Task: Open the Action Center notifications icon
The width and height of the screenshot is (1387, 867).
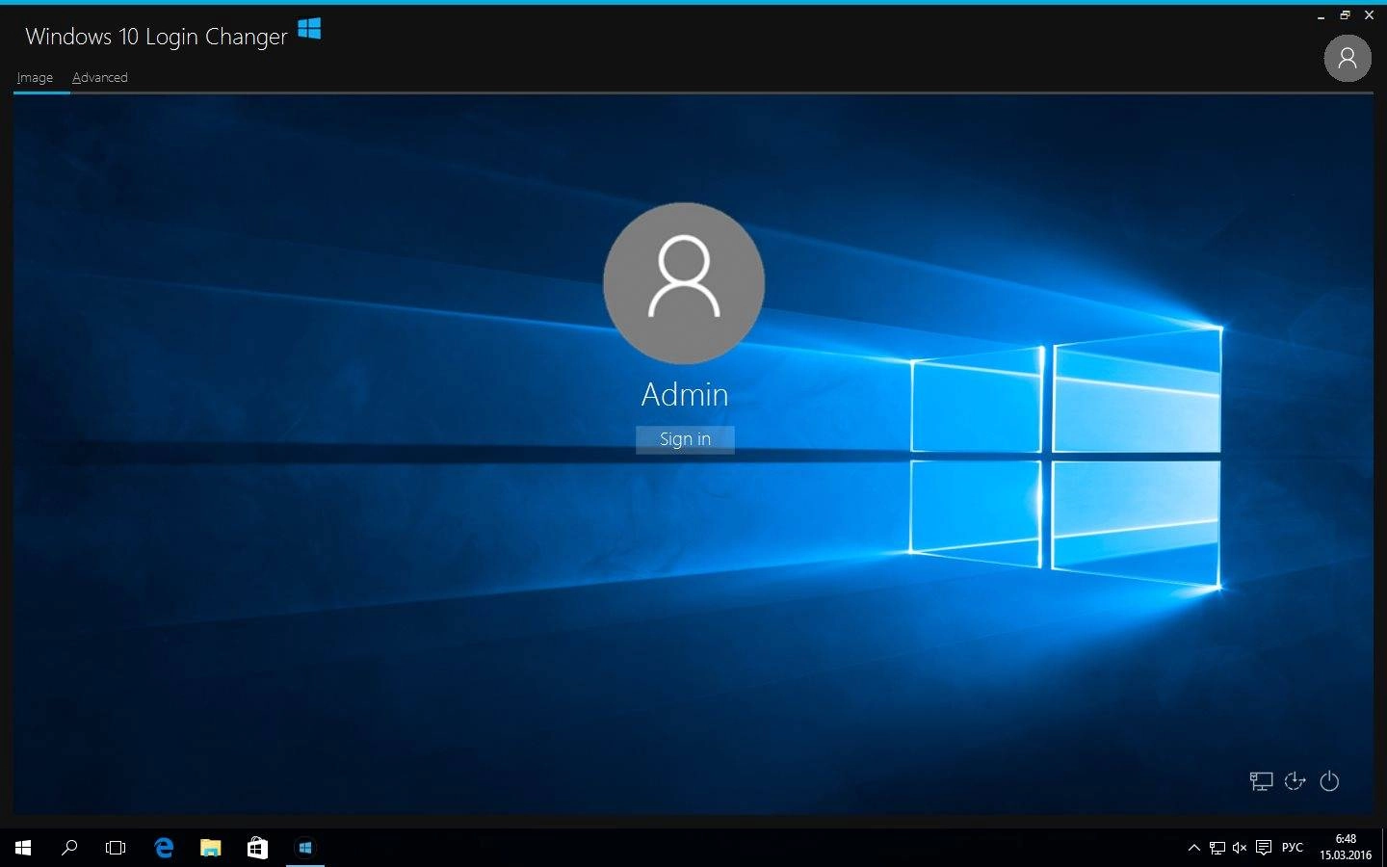Action: pyautogui.click(x=1264, y=848)
